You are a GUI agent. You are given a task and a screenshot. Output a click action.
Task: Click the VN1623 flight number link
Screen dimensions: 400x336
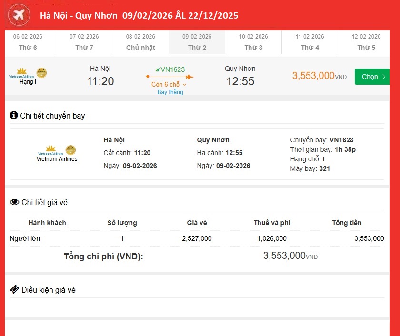[x=172, y=69]
